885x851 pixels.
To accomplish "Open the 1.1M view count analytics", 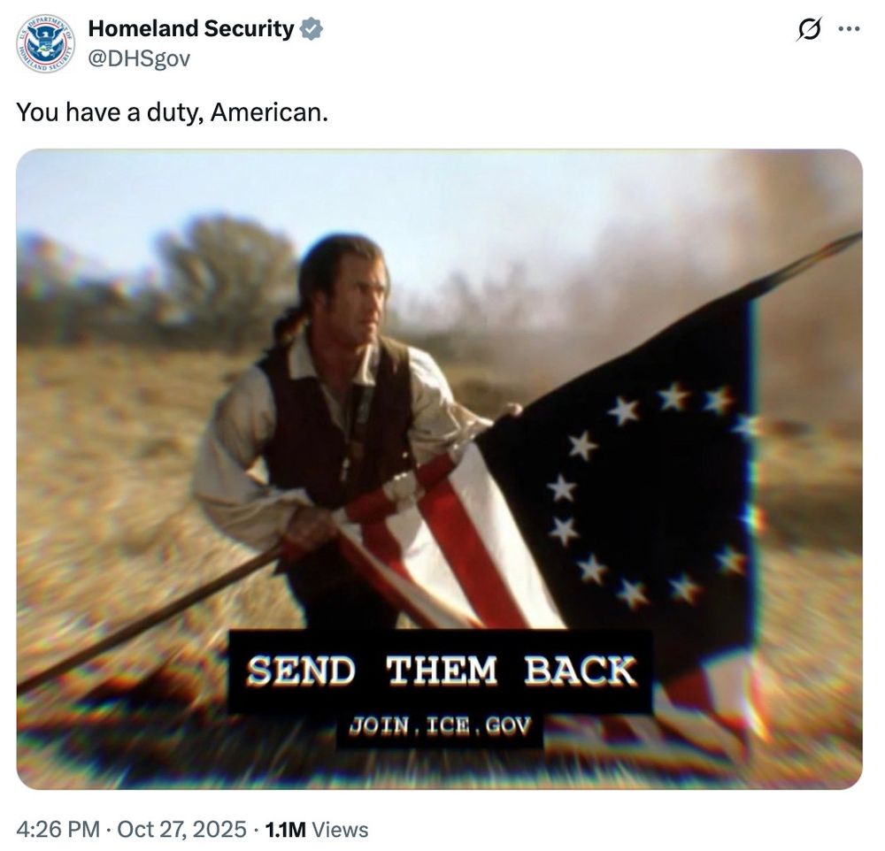I will (285, 830).
